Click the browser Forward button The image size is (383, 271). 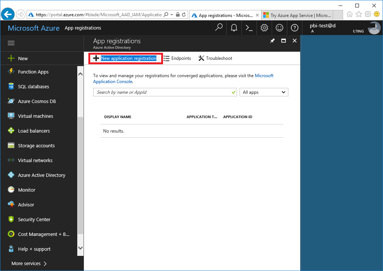21,15
